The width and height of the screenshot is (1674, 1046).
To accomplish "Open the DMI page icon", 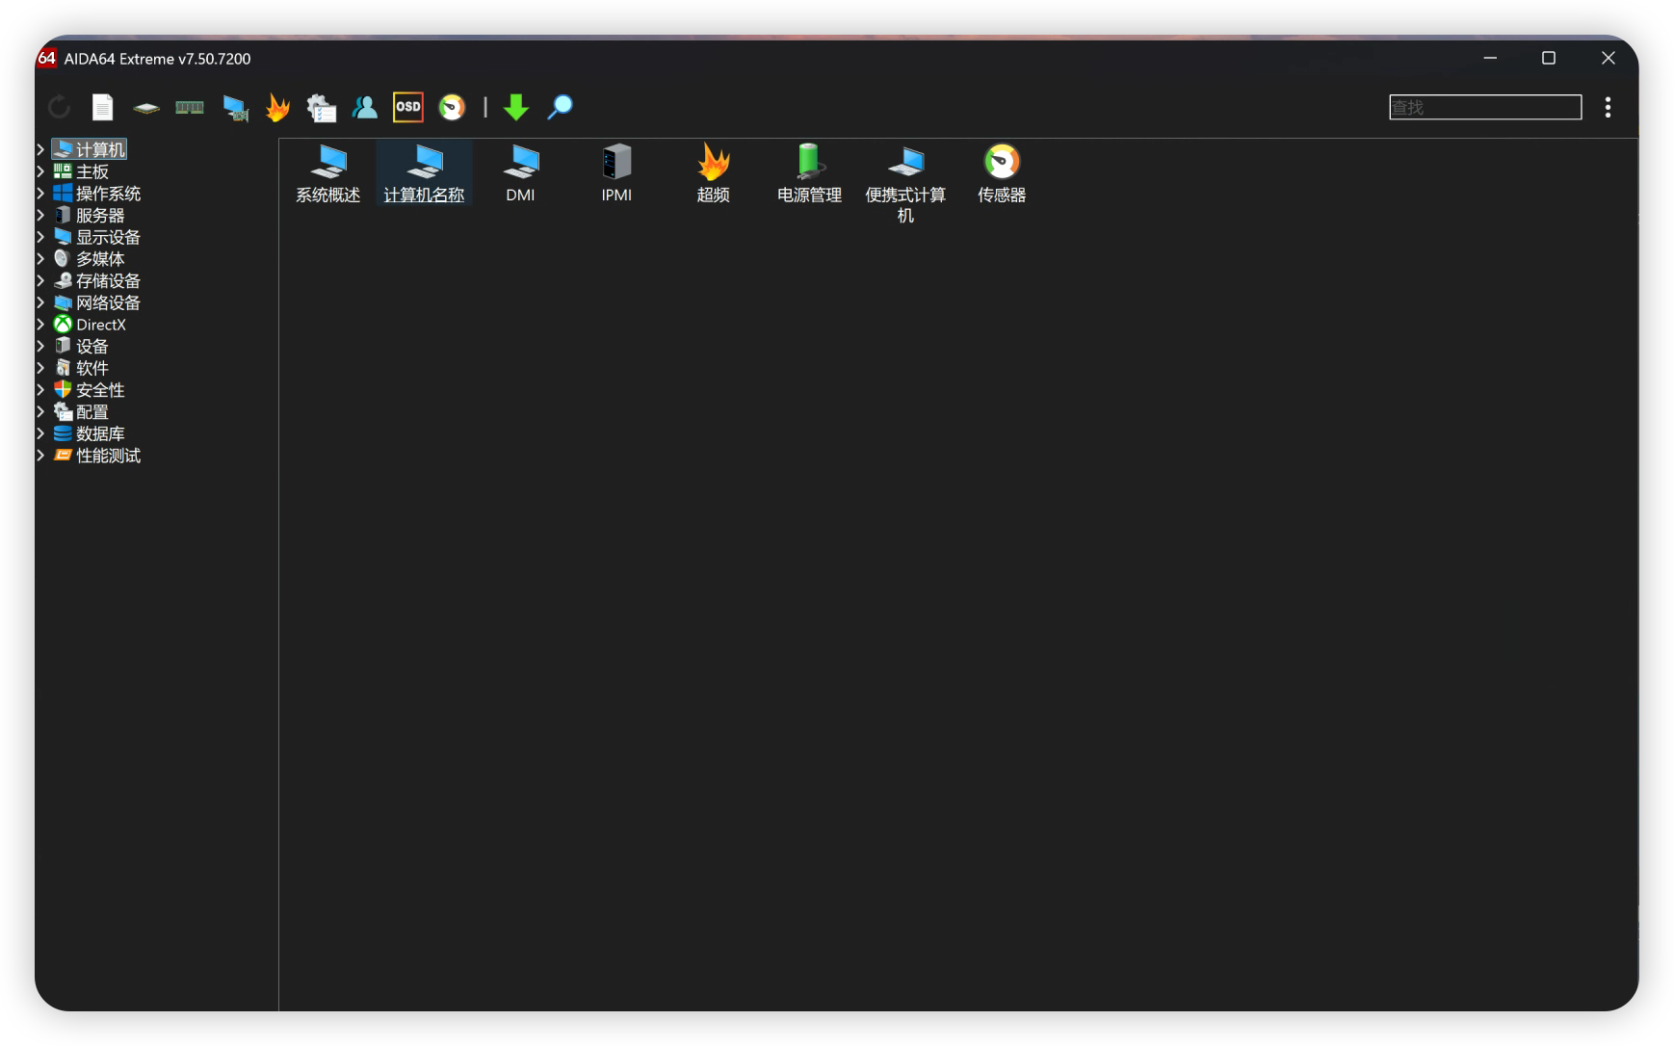I will click(520, 173).
